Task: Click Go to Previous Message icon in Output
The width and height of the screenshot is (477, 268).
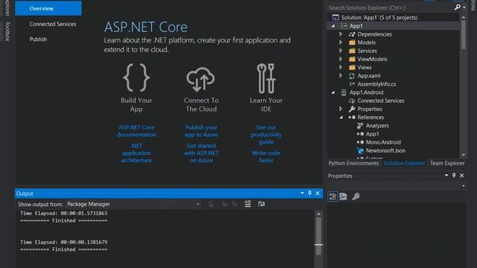Action: 225,204
